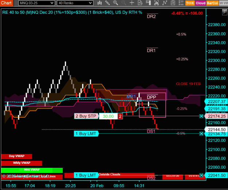Click the 22207.37 price marker
The image size is (228, 190).
(217, 102)
